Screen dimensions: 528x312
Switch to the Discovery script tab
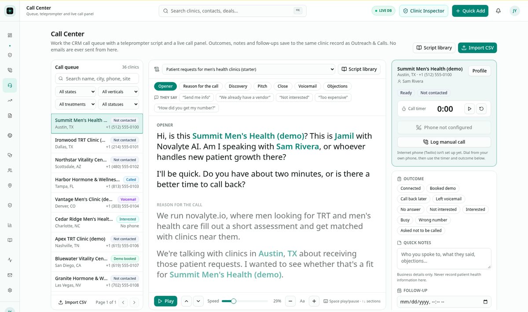[x=238, y=86]
